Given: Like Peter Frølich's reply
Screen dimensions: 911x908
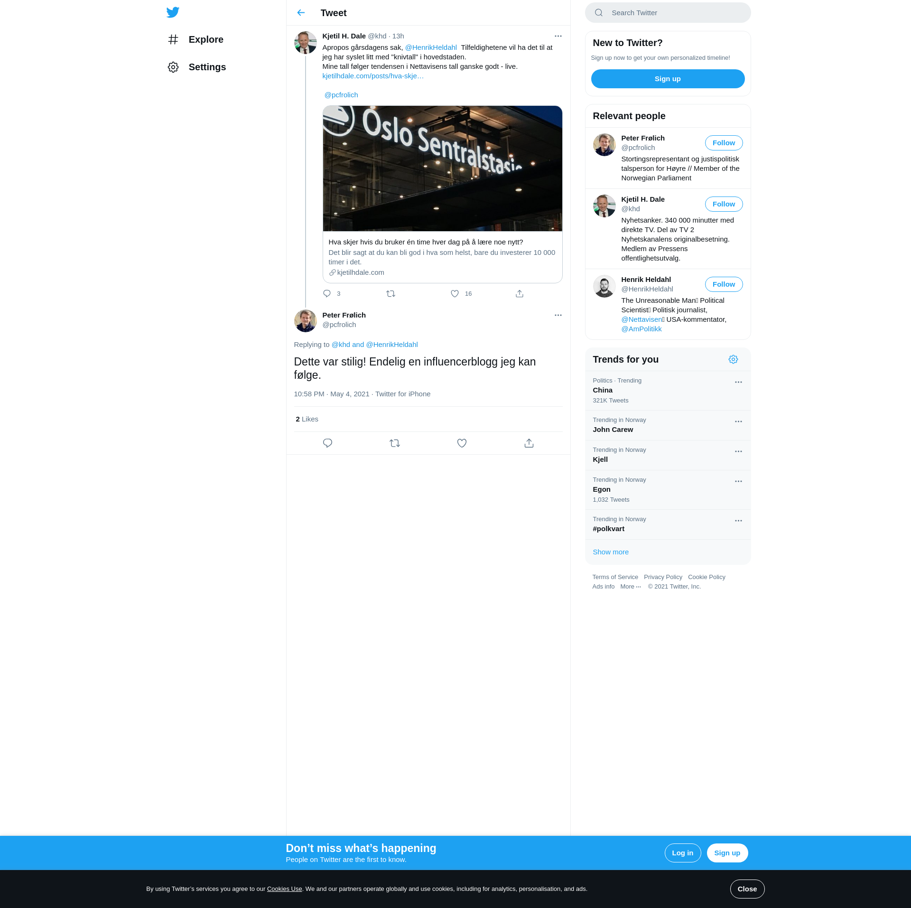Looking at the screenshot, I should [x=462, y=443].
